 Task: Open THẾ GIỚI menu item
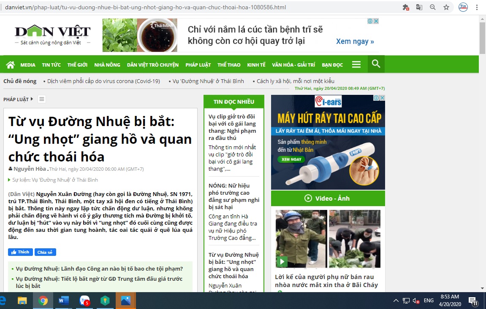[78, 64]
